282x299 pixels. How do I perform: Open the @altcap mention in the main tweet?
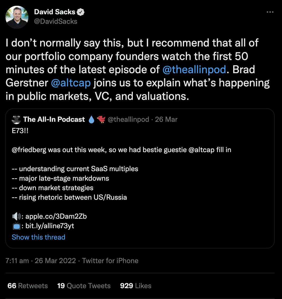(71, 83)
